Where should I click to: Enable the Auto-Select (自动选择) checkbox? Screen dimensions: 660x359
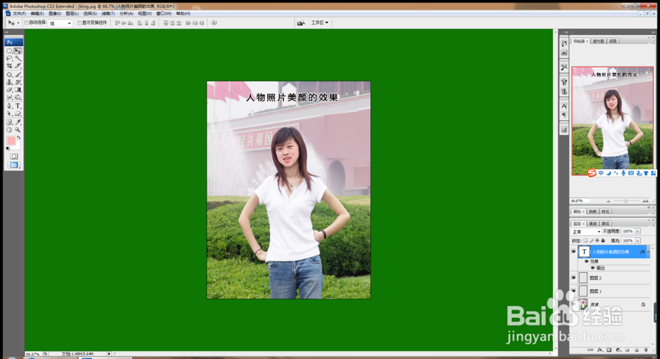coord(26,22)
